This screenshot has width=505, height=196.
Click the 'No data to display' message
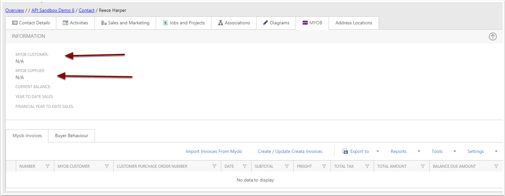tap(255, 180)
